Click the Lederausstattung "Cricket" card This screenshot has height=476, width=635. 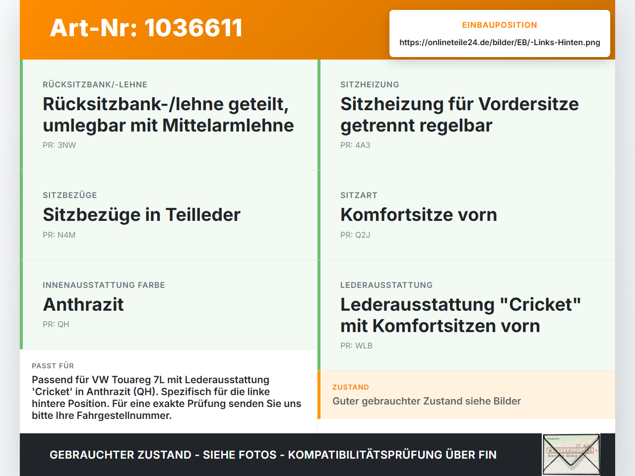[466, 315]
